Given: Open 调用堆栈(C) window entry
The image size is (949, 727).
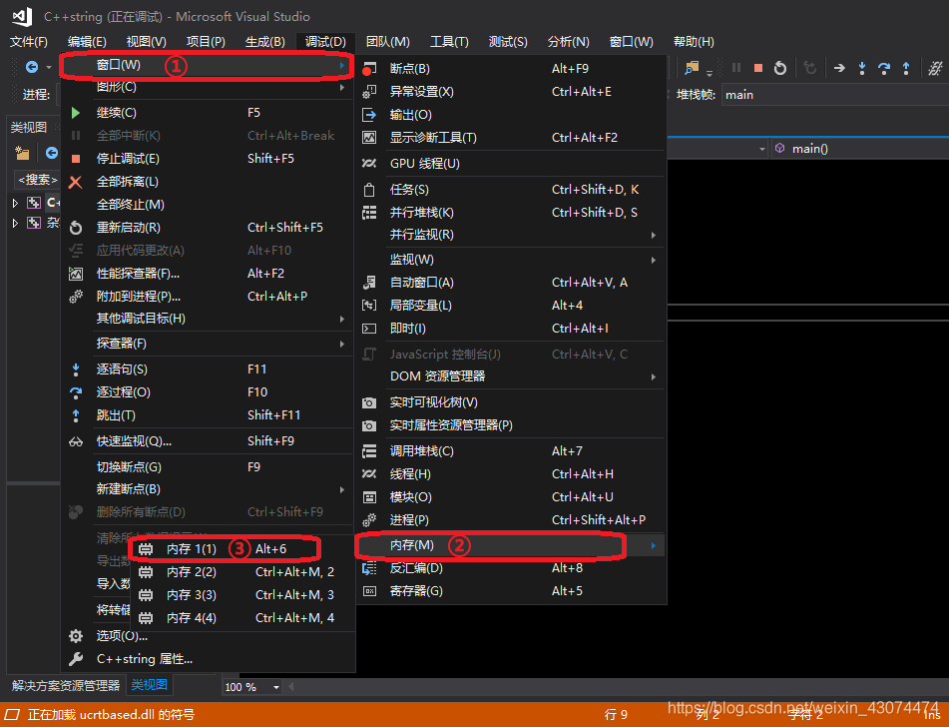Looking at the screenshot, I should (511, 452).
